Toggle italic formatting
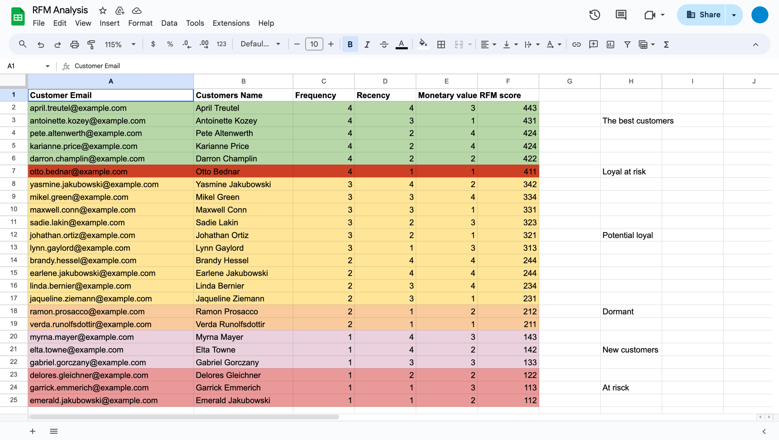 (367, 45)
